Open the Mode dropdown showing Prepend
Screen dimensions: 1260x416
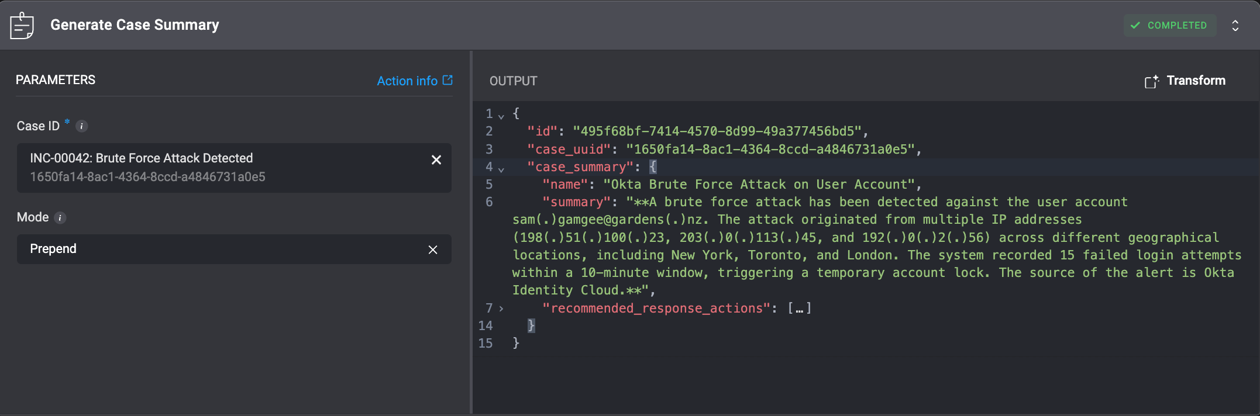tap(234, 249)
